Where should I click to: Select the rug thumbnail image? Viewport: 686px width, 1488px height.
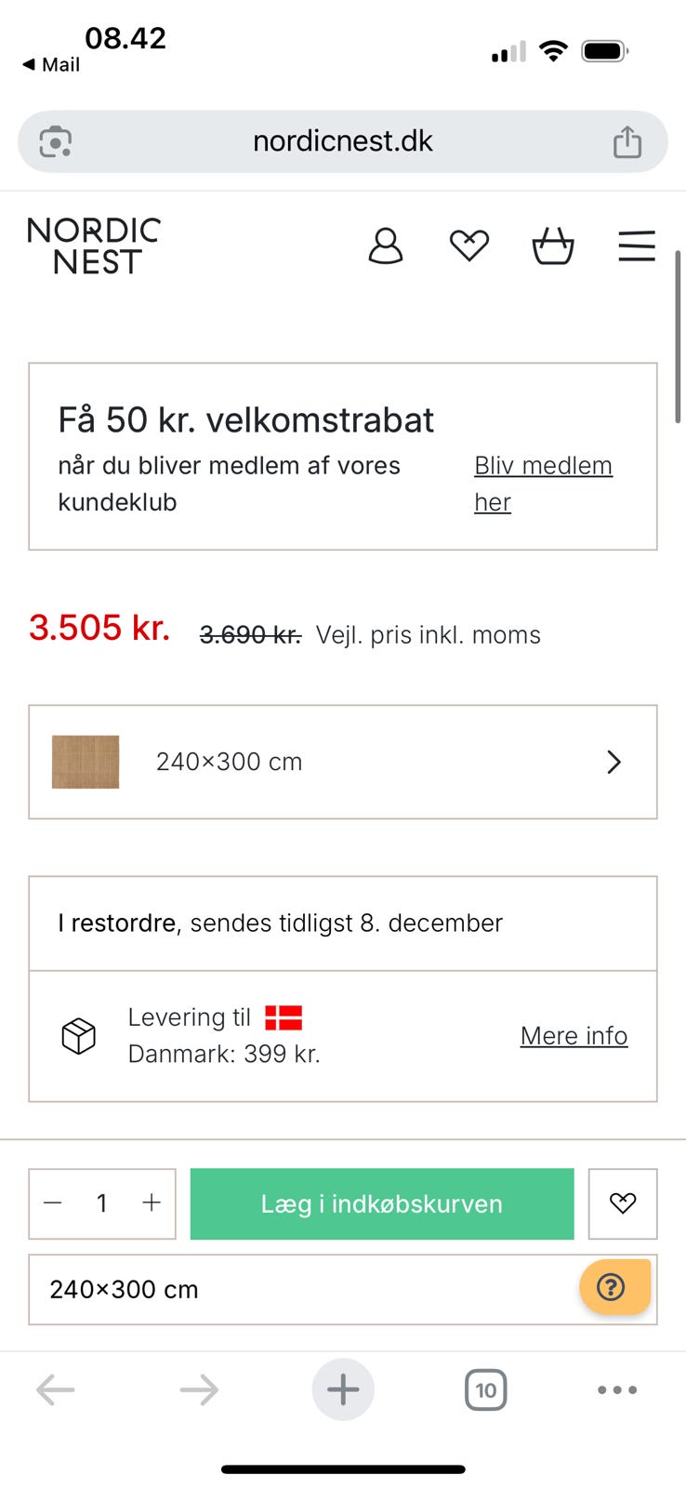pyautogui.click(x=86, y=763)
